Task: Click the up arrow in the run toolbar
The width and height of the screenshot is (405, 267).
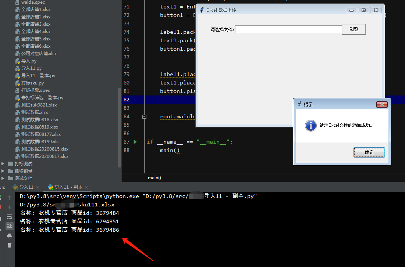Action: tap(10, 198)
